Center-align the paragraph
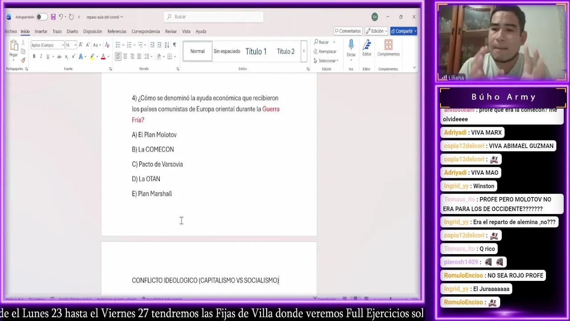570x321 pixels. 125,57
